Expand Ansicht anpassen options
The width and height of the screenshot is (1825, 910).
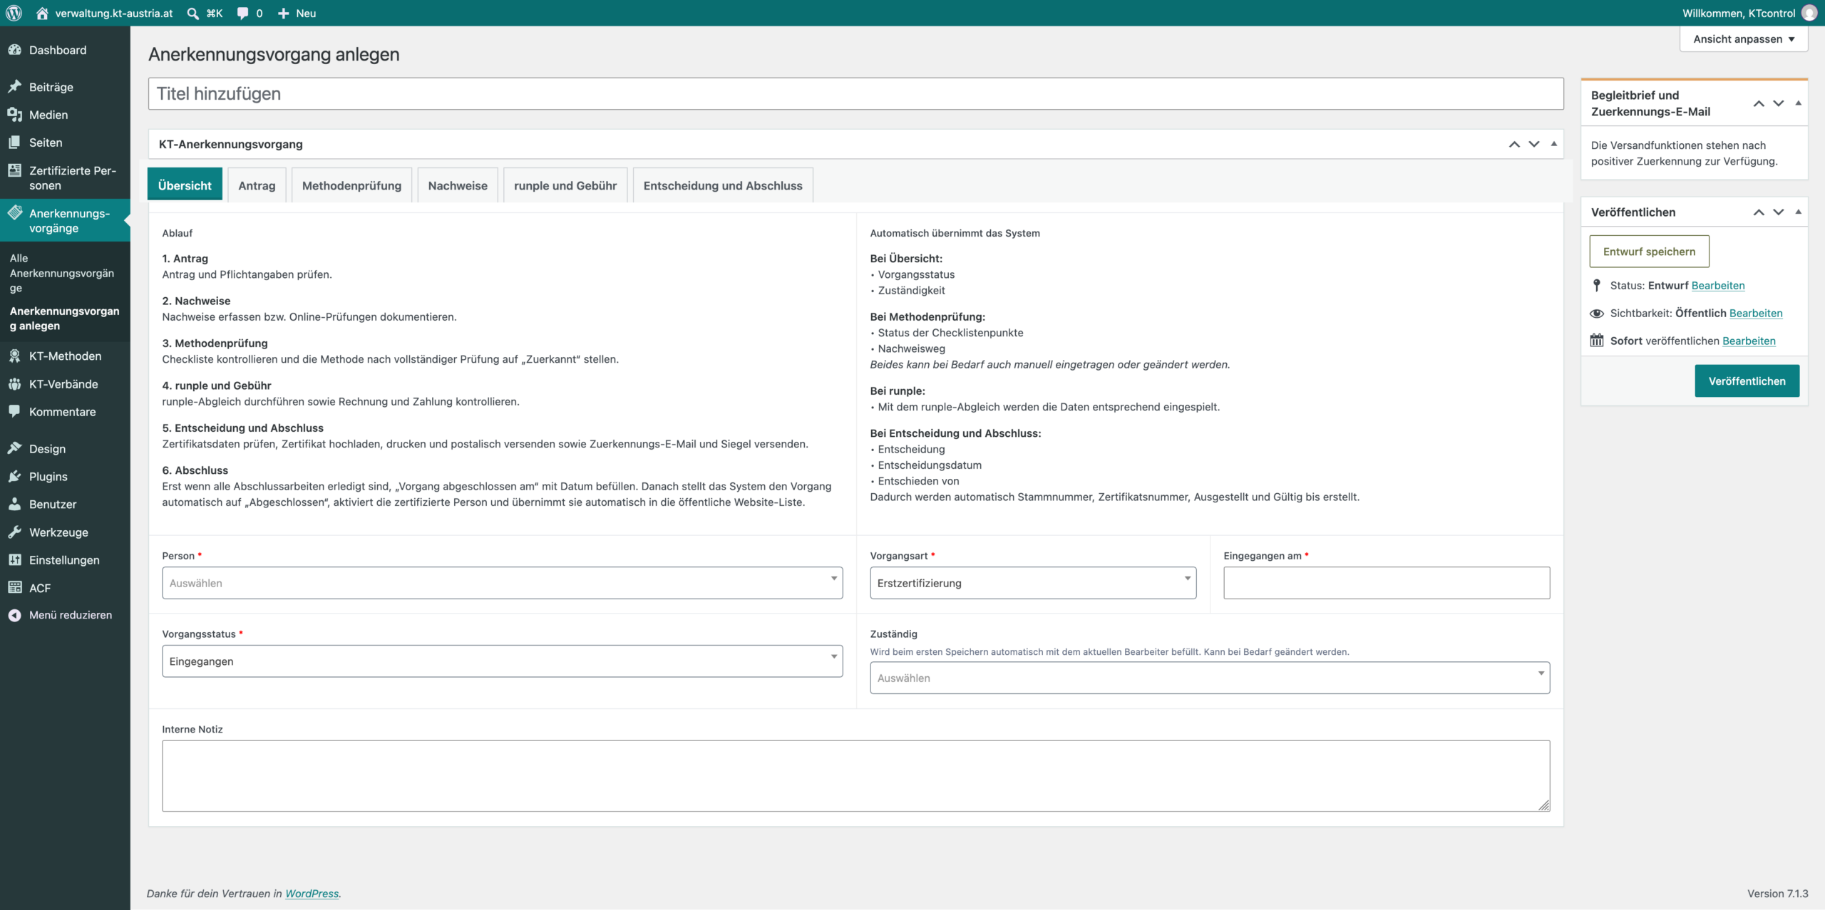[1744, 39]
